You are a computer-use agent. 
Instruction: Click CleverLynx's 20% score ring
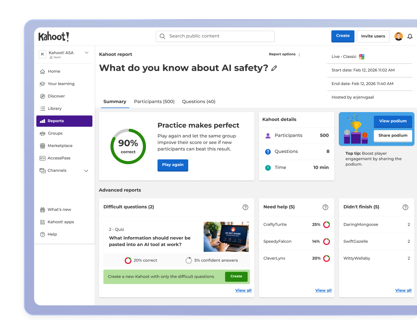pos(327,259)
